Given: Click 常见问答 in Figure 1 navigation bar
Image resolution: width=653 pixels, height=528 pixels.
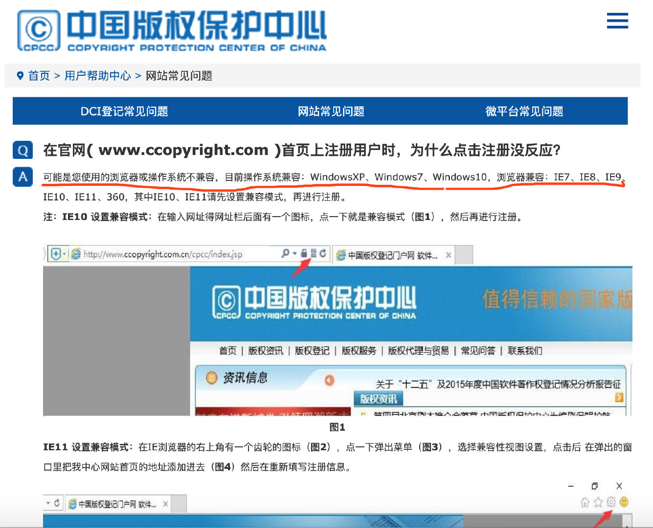Looking at the screenshot, I should coord(478,351).
